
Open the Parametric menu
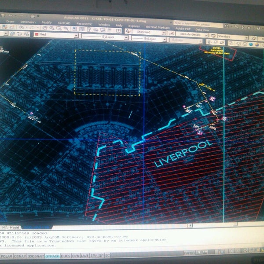coord(84,24)
